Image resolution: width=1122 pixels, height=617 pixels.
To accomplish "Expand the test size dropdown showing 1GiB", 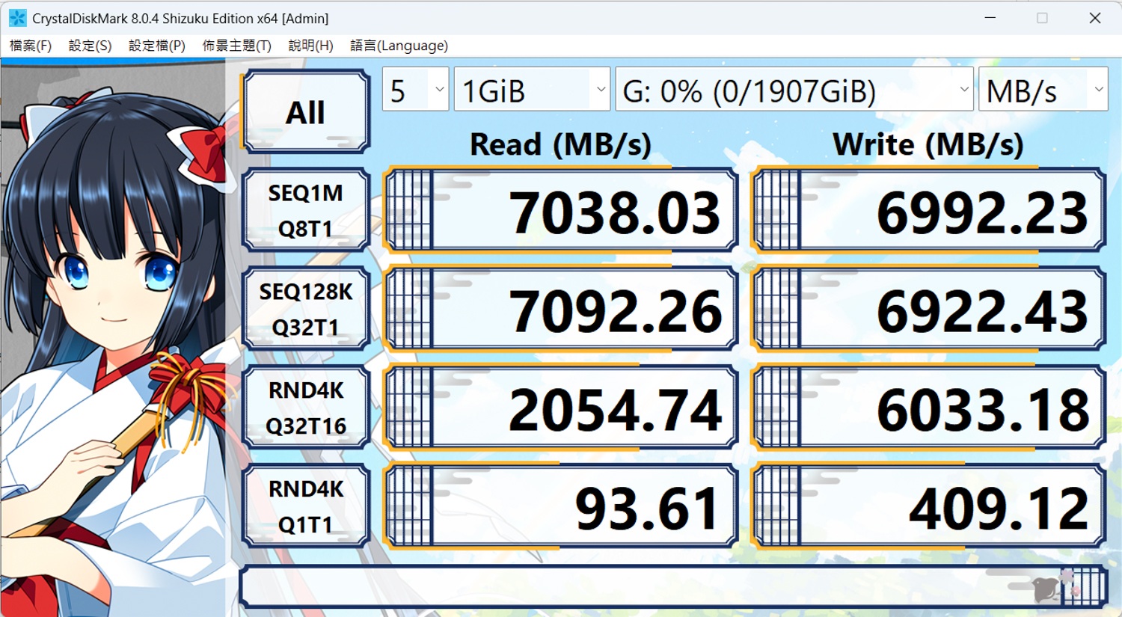I will (x=532, y=90).
